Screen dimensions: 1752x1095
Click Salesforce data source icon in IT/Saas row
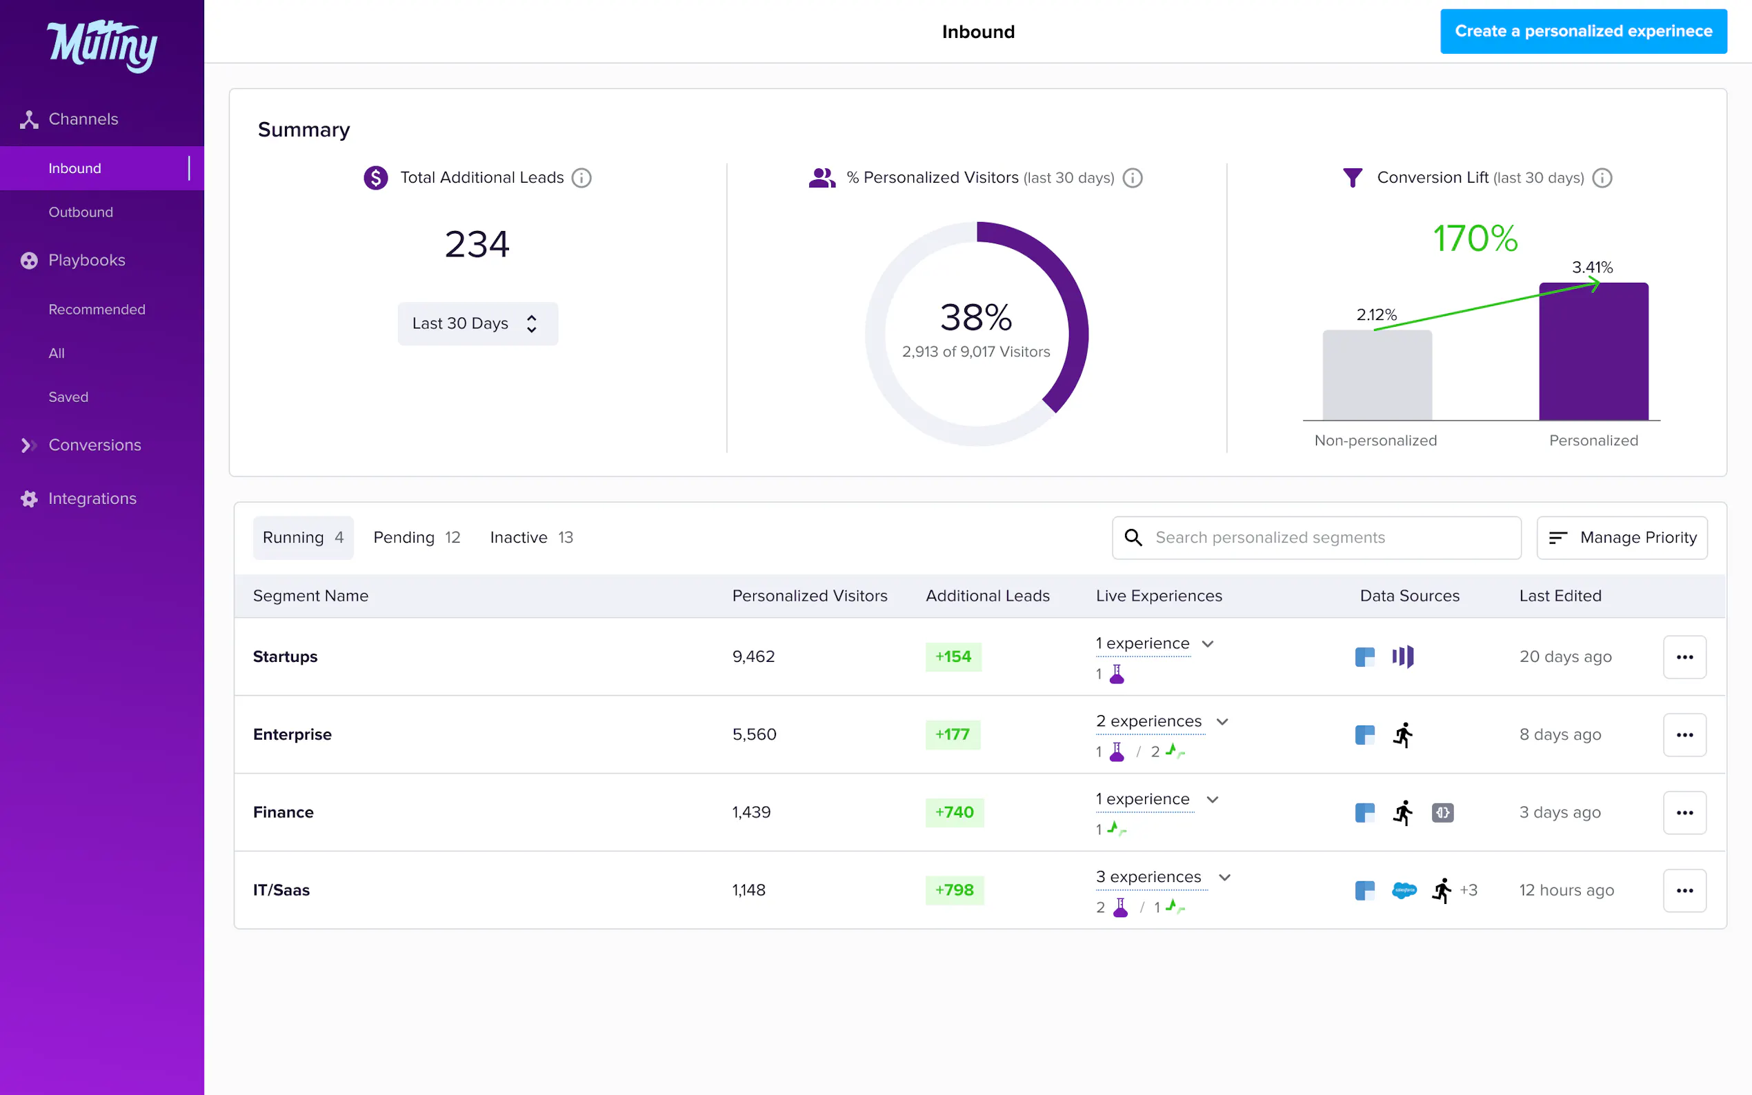tap(1404, 890)
